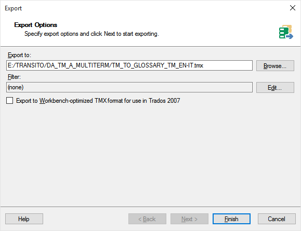Open the filter Edit... dialog
Screen dimensions: 301x231
click(x=275, y=88)
